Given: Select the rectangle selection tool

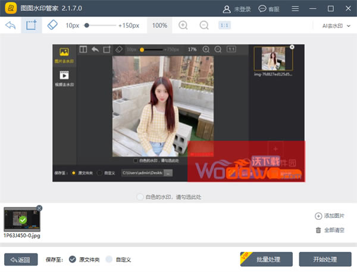Looking at the screenshot, I should coord(30,26).
